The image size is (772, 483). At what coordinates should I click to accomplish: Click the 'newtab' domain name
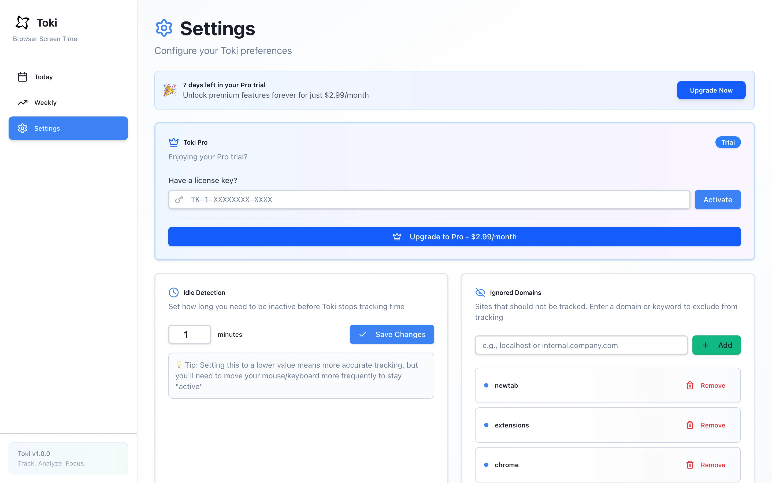point(506,385)
